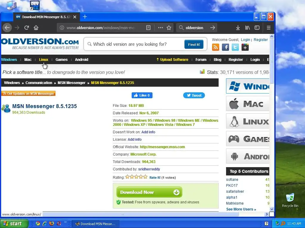Click the horizontal scrollbar right arrow
This screenshot has width=305, height=228.
(x=267, y=214)
